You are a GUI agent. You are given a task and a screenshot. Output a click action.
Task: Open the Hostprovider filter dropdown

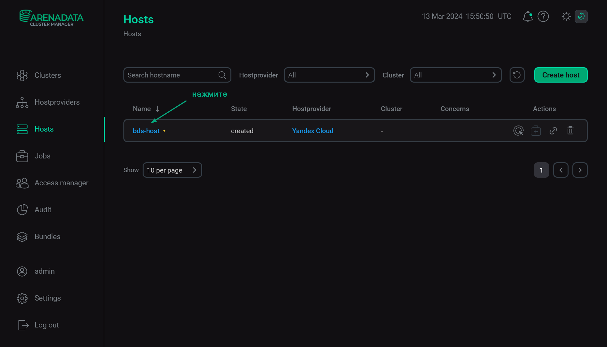(x=329, y=75)
